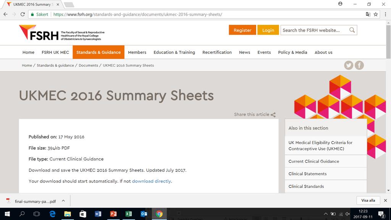Go to the Events section
391x220 pixels.
(264, 52)
